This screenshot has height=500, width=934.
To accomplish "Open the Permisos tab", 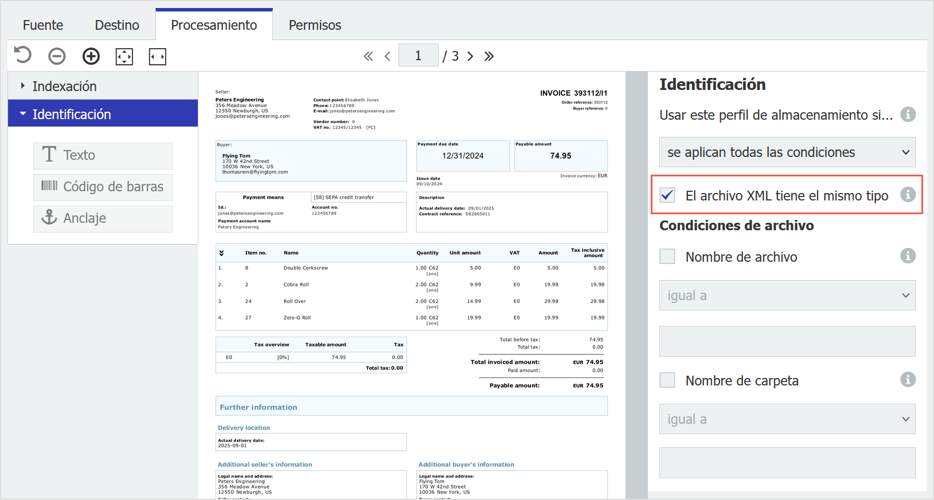I will click(315, 25).
